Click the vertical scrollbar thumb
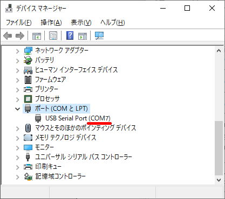This screenshot has height=199, width=225. click(219, 148)
